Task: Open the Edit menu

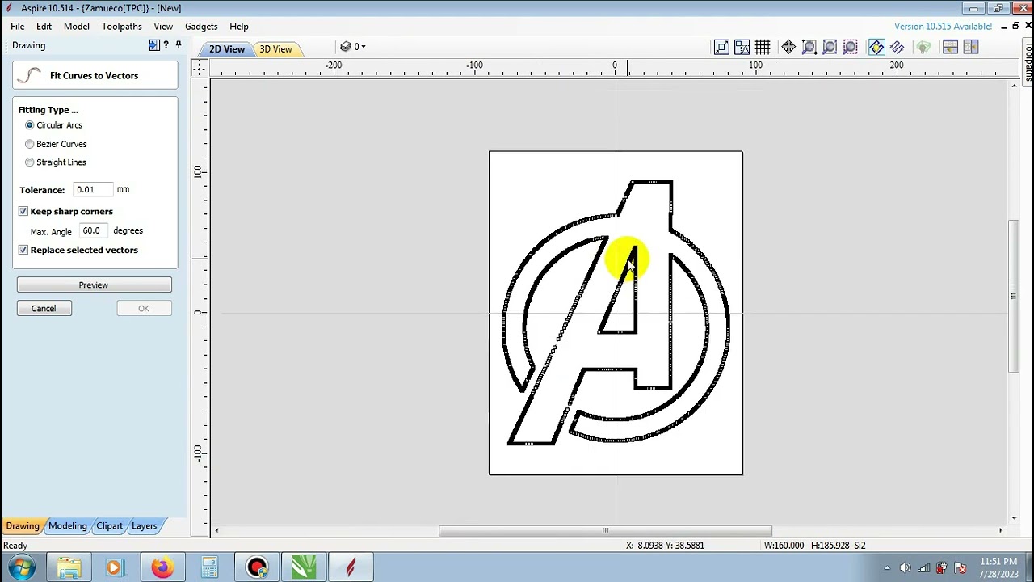Action: click(x=44, y=27)
